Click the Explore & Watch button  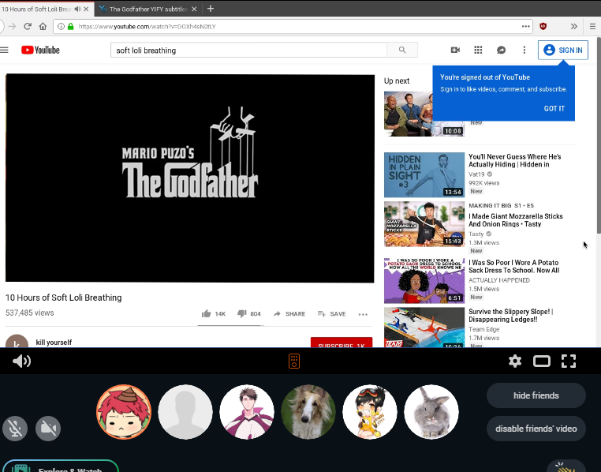coord(60,466)
